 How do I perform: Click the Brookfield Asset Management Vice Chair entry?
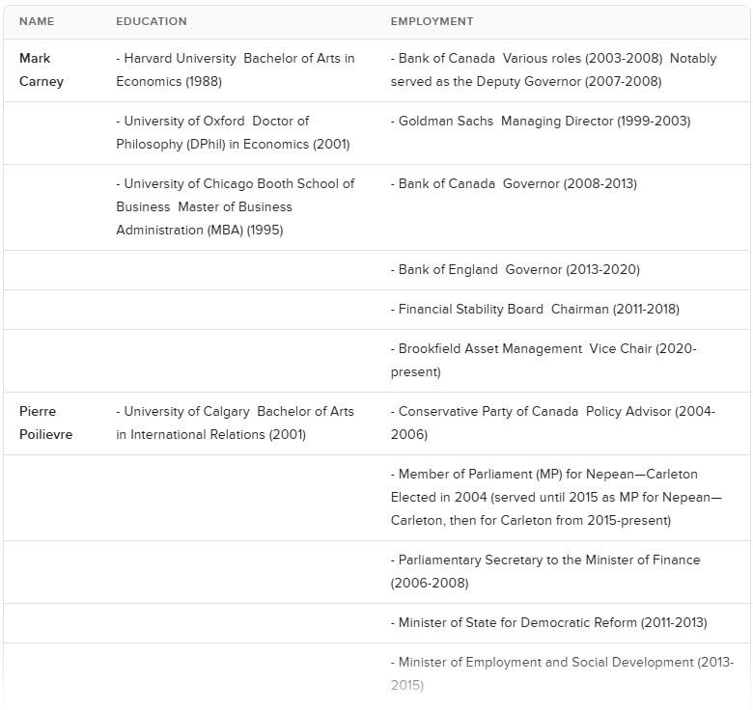[544, 360]
